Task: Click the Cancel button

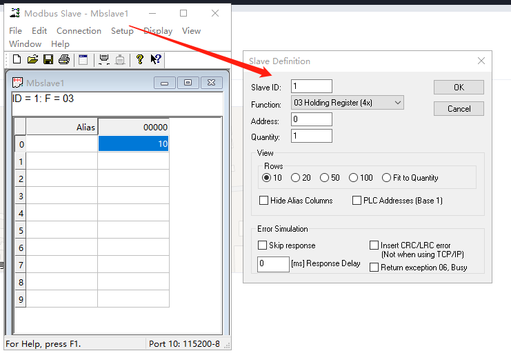Action: tap(459, 109)
